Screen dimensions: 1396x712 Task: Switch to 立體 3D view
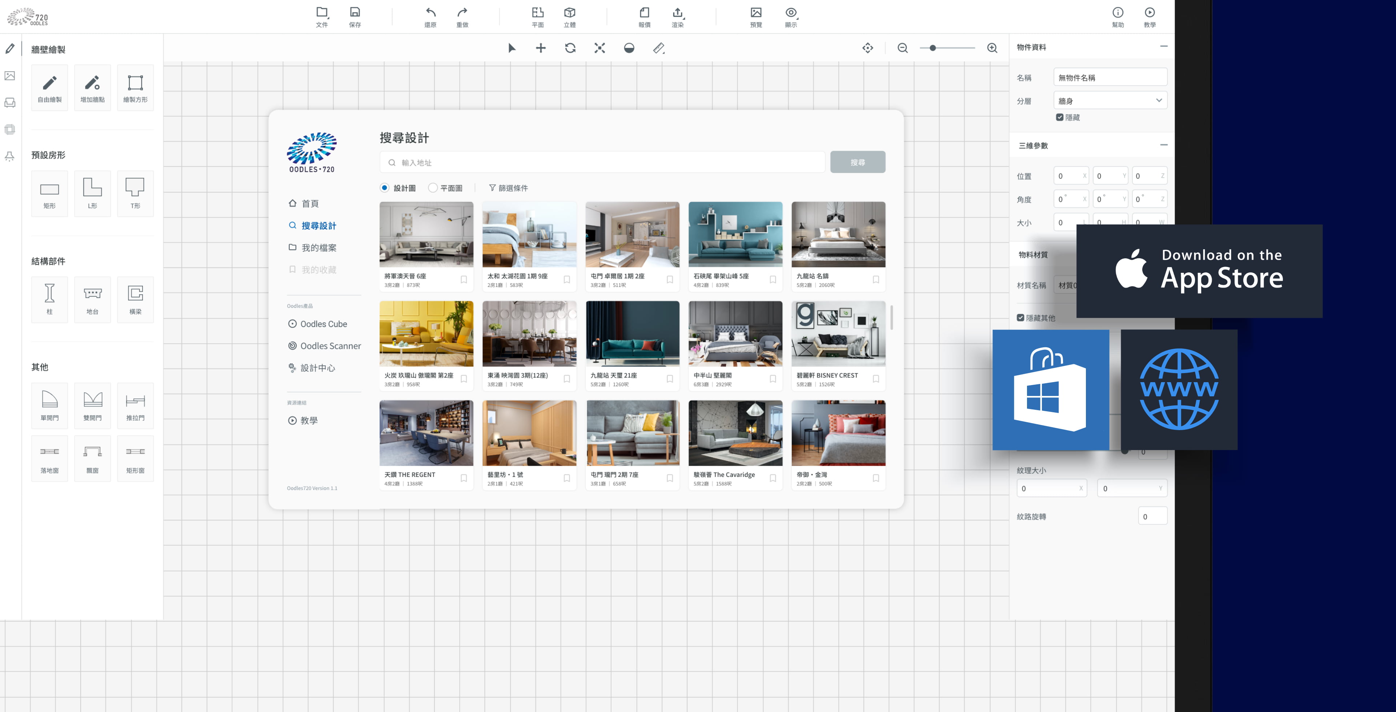coord(570,17)
